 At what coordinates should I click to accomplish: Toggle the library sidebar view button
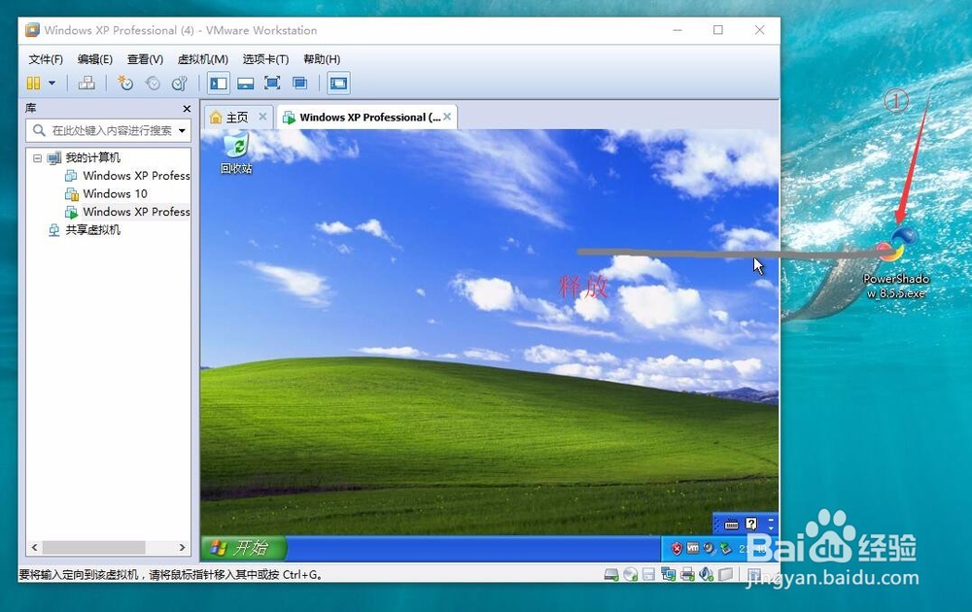[218, 83]
